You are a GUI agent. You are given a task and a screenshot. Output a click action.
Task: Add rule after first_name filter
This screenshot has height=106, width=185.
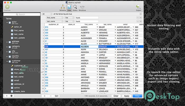[x=141, y=18]
